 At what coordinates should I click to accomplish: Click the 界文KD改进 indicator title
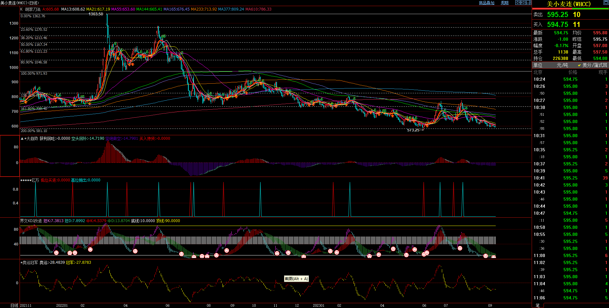pos(31,221)
